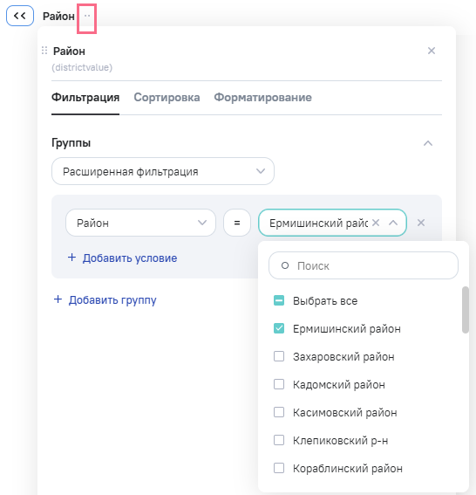Close the Район settings panel
Screen dimensions: 476x495
coord(432,51)
